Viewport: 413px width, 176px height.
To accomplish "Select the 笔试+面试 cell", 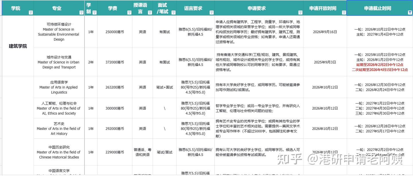I will 165,87.
